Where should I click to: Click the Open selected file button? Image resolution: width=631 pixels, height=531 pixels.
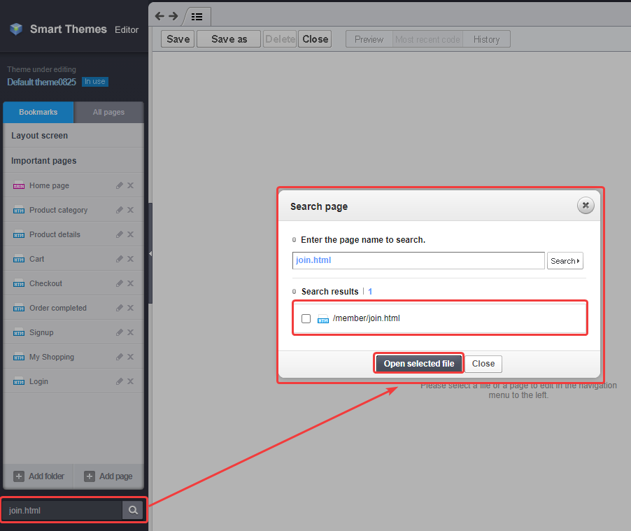pyautogui.click(x=418, y=363)
